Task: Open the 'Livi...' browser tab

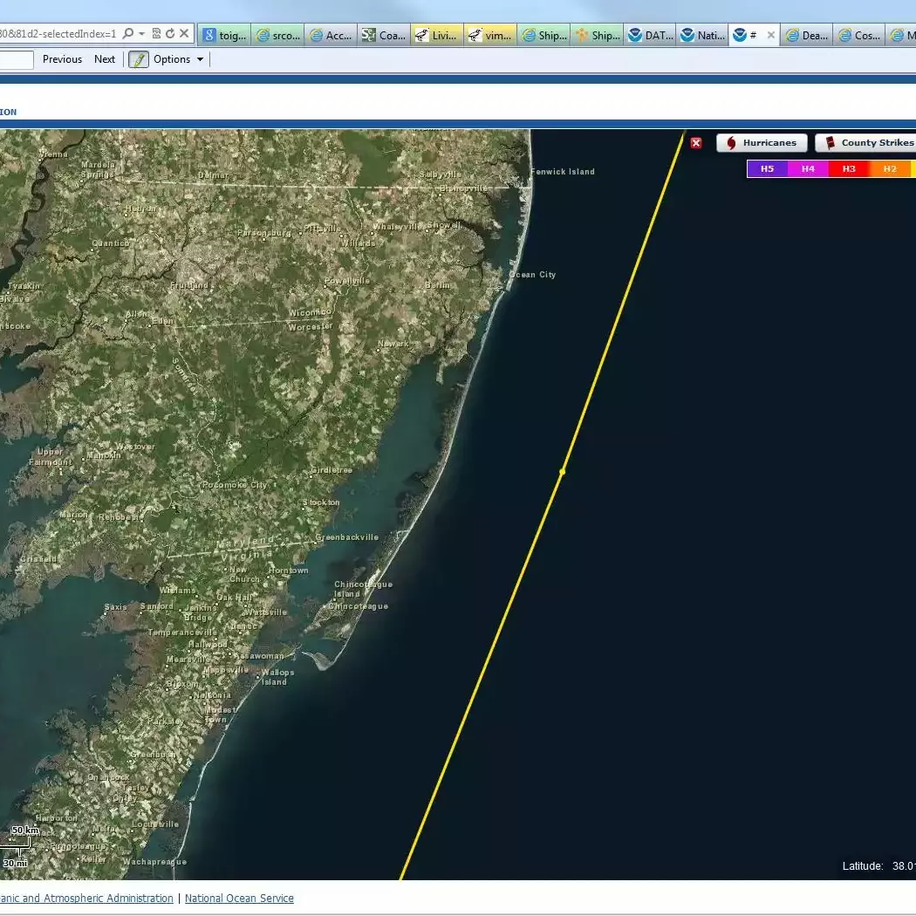Action: tap(436, 36)
